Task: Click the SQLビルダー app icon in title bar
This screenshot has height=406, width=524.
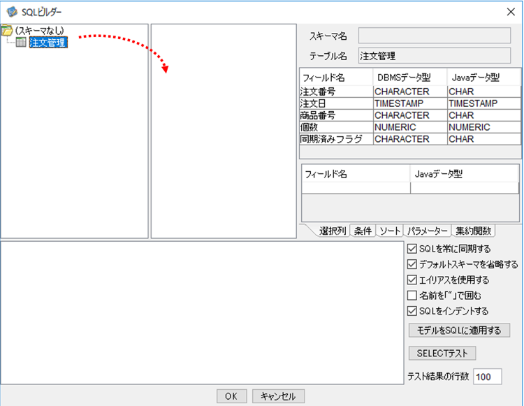Action: coord(12,12)
